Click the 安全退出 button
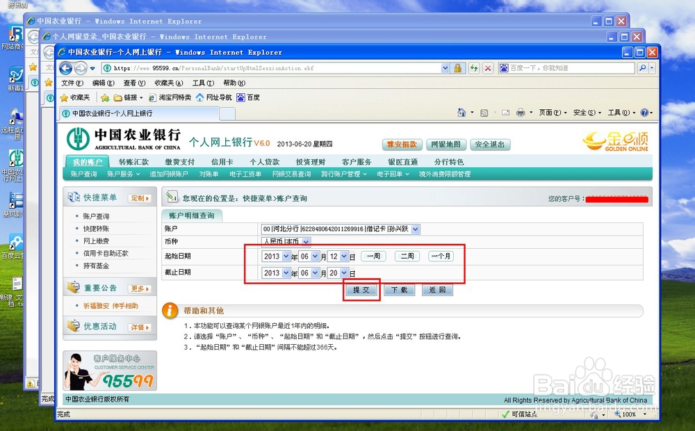The height and width of the screenshot is (431, 695). tap(490, 145)
